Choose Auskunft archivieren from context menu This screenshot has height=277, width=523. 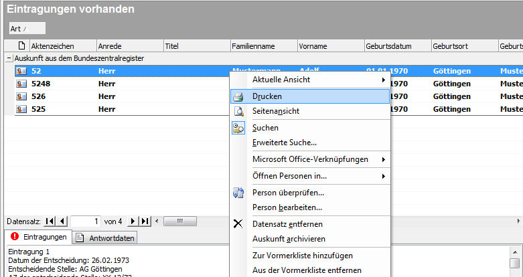pyautogui.click(x=289, y=239)
